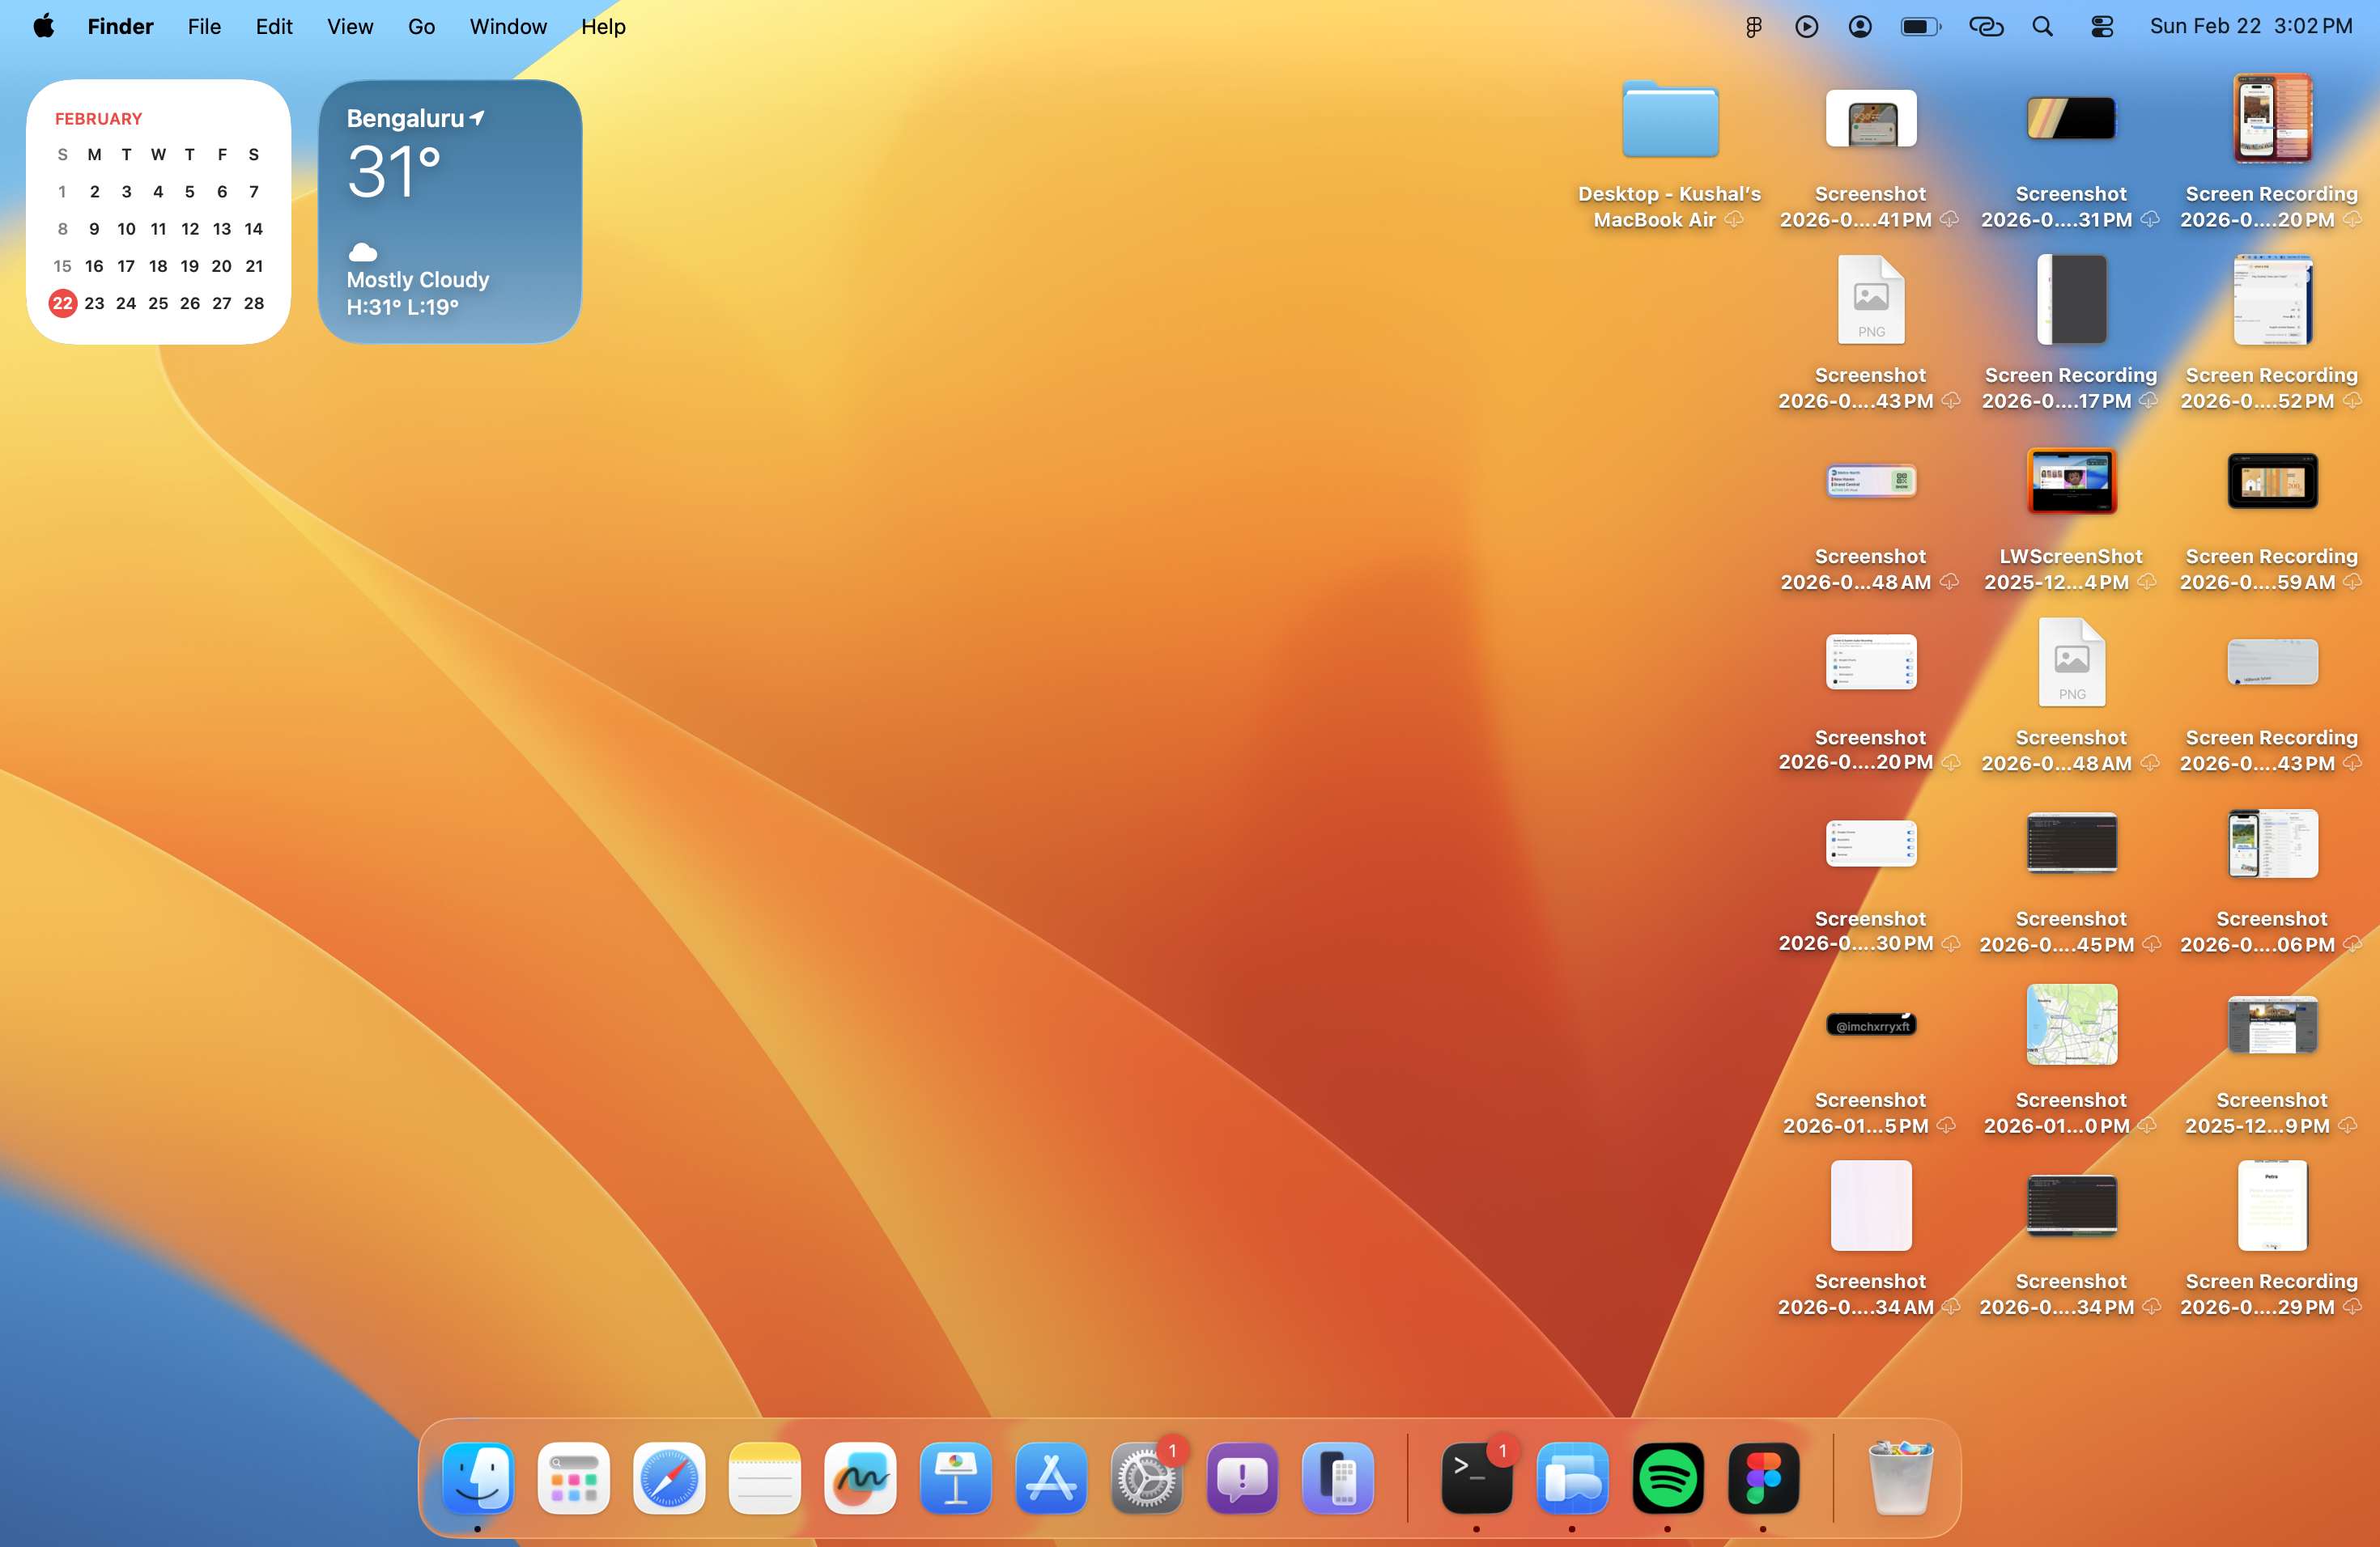Open the link icon menu bar item
Image resolution: width=2380 pixels, height=1547 pixels.
[x=1986, y=27]
